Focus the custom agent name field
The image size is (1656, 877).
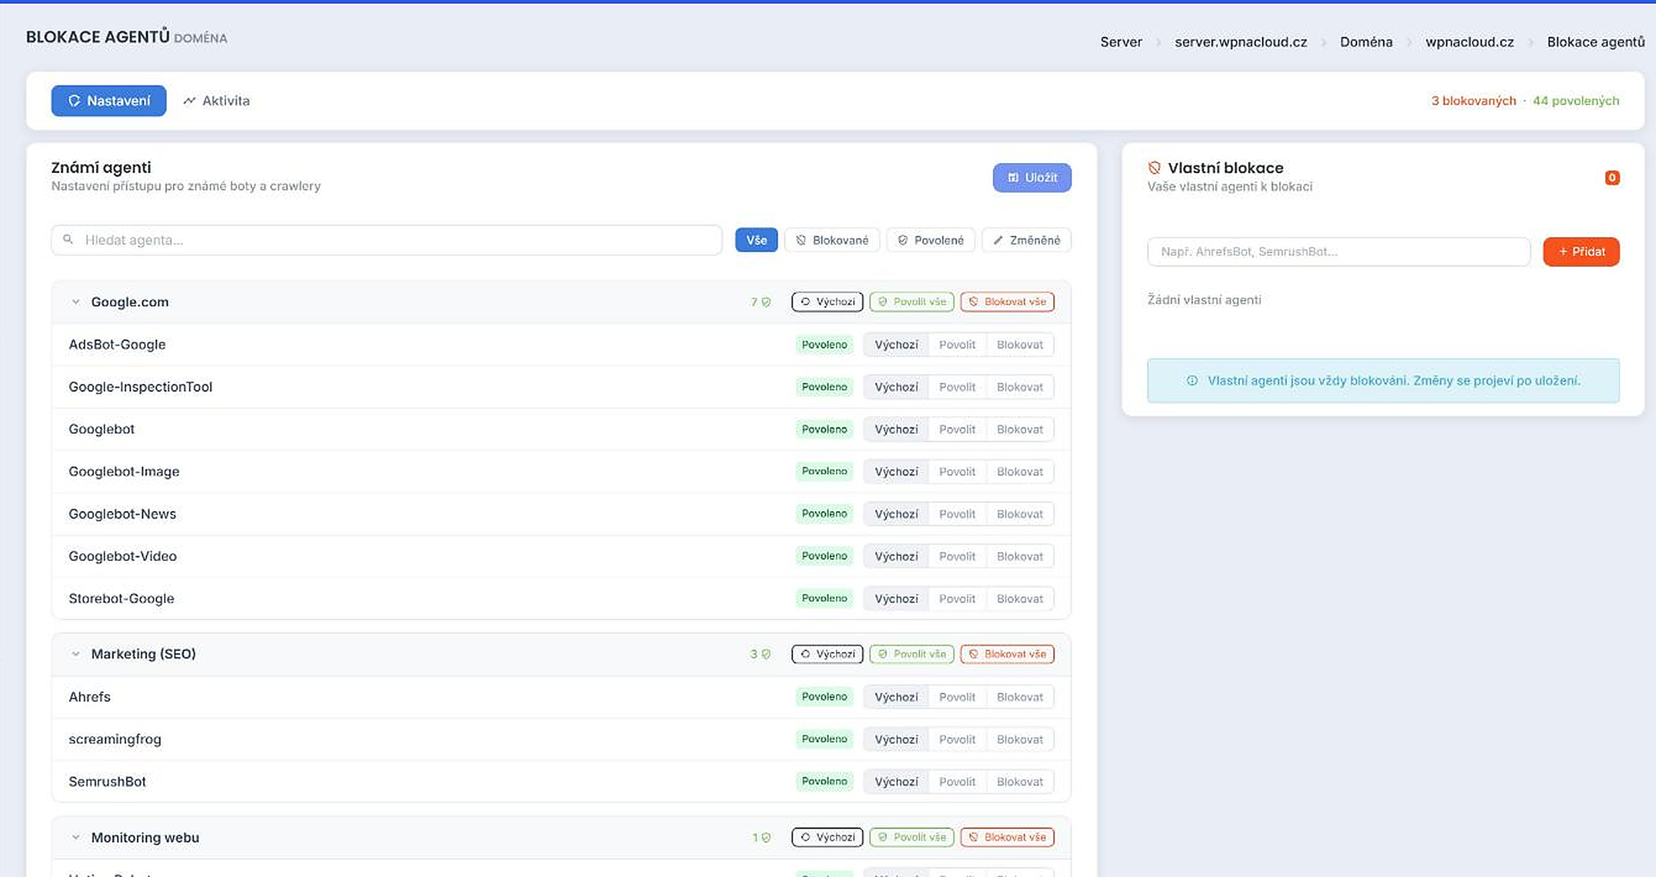coord(1339,252)
